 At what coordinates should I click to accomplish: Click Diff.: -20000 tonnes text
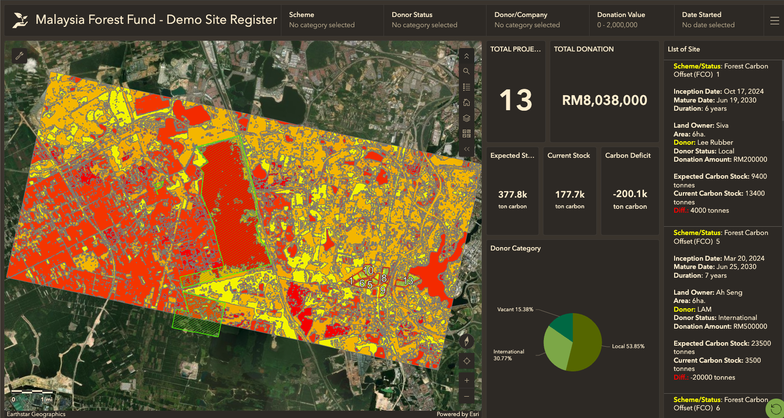point(704,377)
